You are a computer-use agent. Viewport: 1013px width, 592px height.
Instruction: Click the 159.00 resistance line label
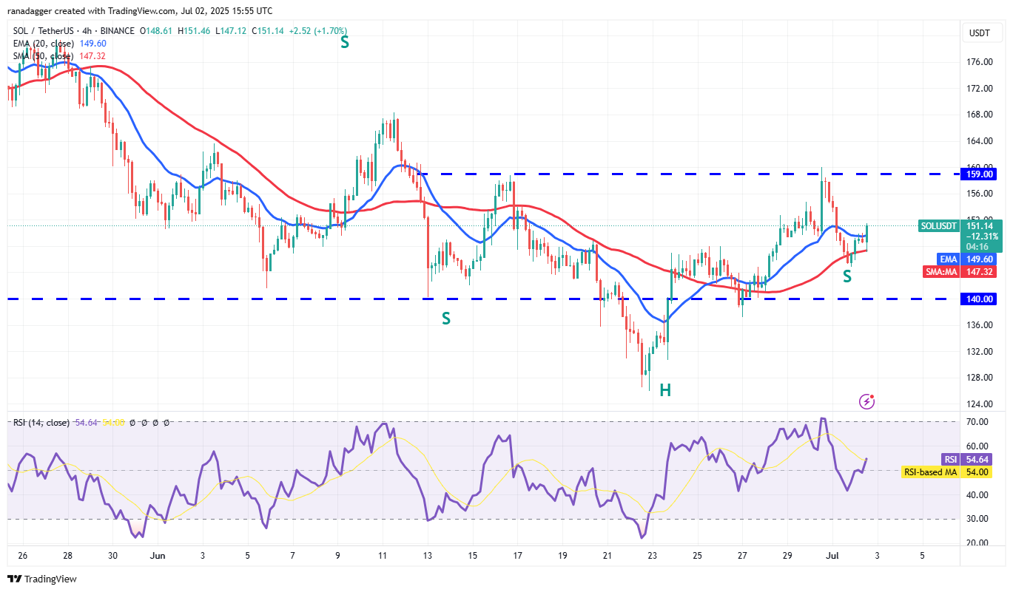coord(978,174)
